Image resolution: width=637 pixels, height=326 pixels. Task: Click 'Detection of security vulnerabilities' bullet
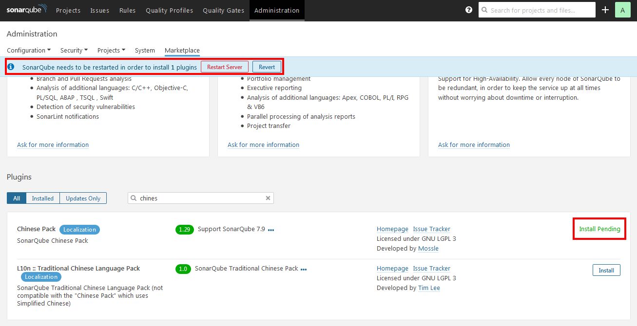86,107
